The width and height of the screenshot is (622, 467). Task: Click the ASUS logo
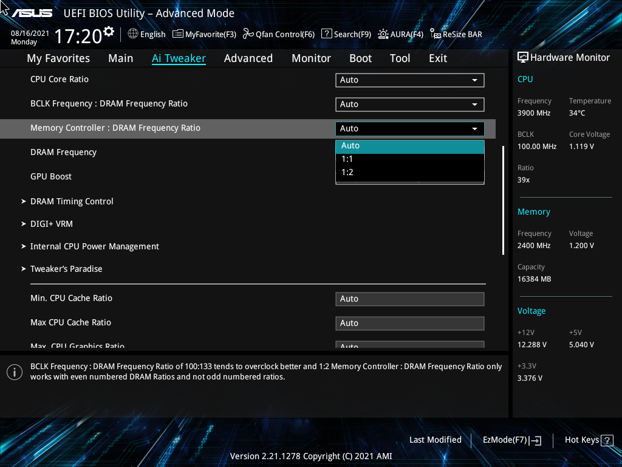32,13
